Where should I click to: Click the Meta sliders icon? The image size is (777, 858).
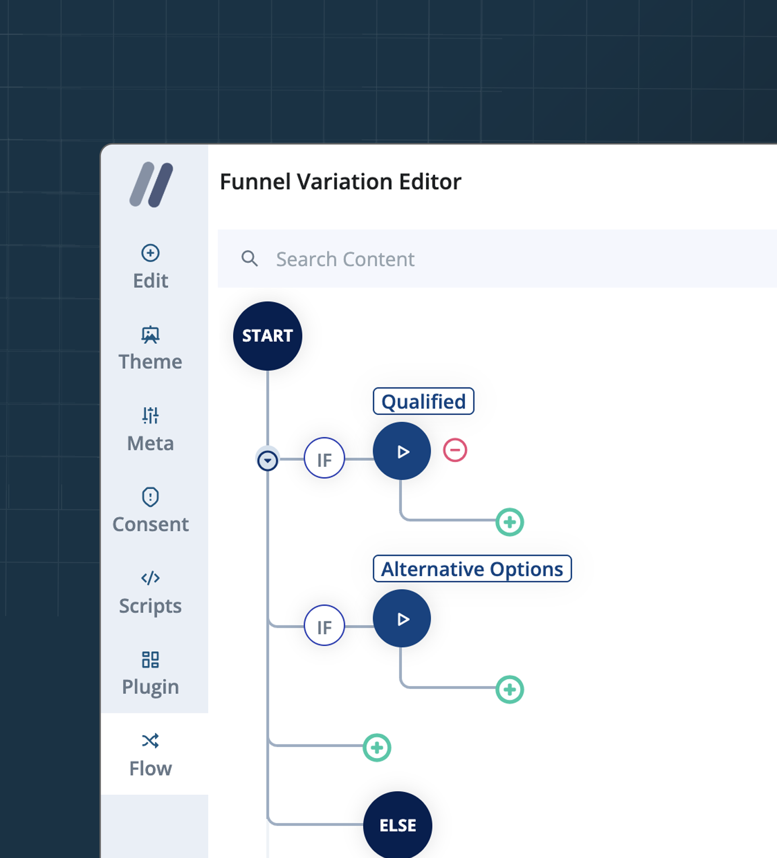tap(150, 415)
